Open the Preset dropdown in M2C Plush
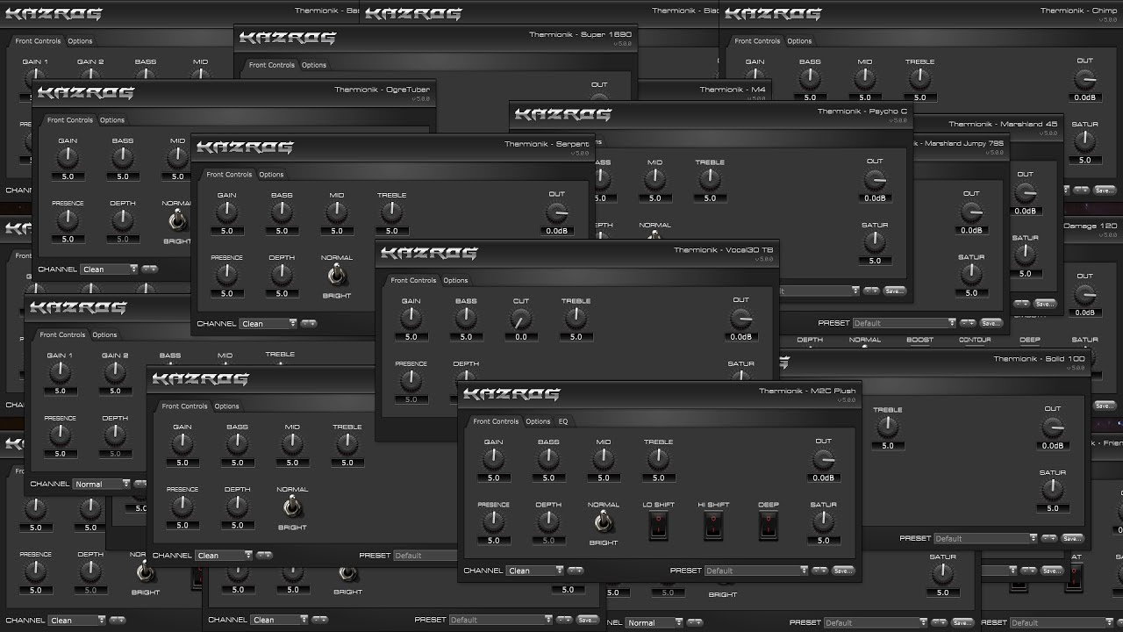 [x=756, y=571]
